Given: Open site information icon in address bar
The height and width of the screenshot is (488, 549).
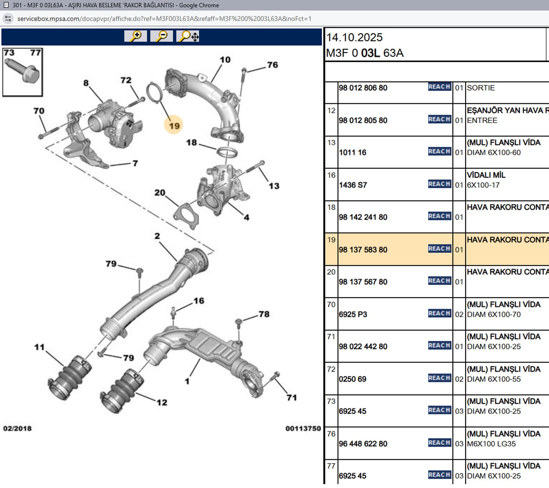Looking at the screenshot, I should click(8, 19).
